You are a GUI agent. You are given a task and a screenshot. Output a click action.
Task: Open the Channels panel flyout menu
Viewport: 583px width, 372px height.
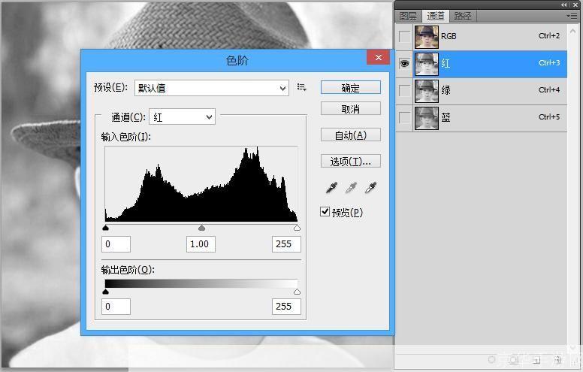[572, 16]
